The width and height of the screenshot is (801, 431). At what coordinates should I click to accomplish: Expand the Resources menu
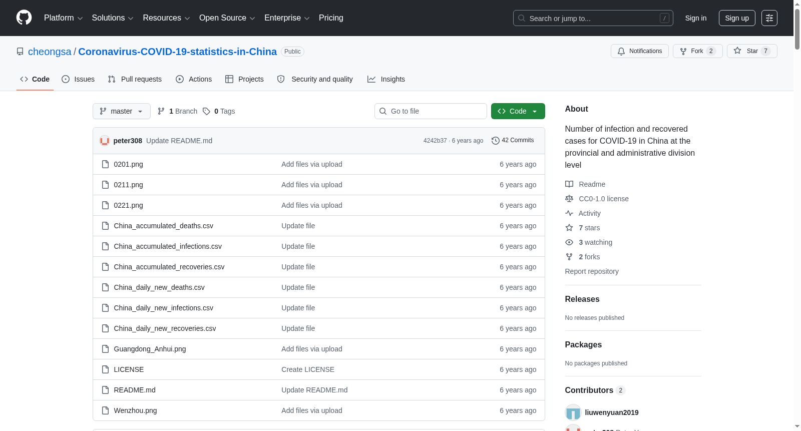click(166, 18)
